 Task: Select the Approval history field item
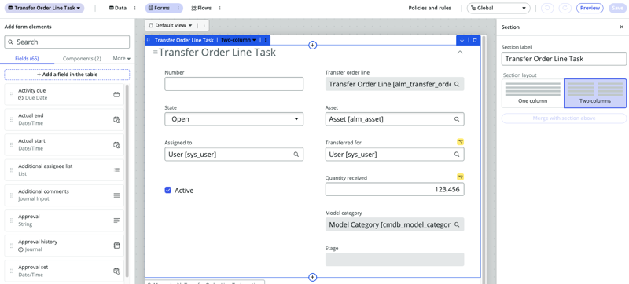(64, 246)
